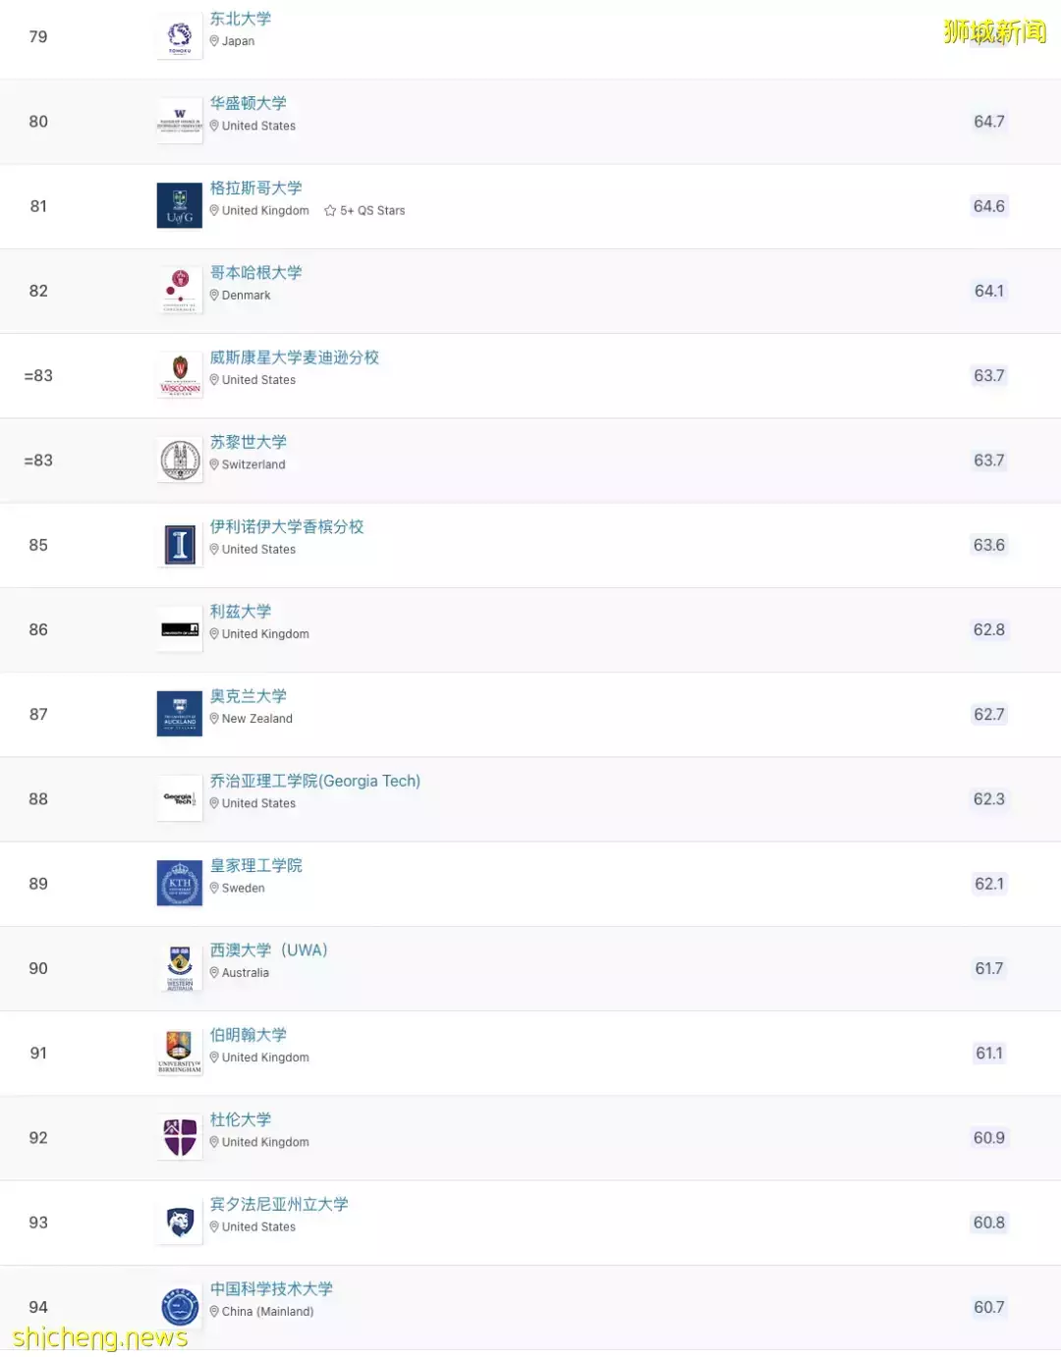This screenshot has width=1061, height=1357.
Task: Open the 哥本哈根大学 university link
Action: click(255, 273)
